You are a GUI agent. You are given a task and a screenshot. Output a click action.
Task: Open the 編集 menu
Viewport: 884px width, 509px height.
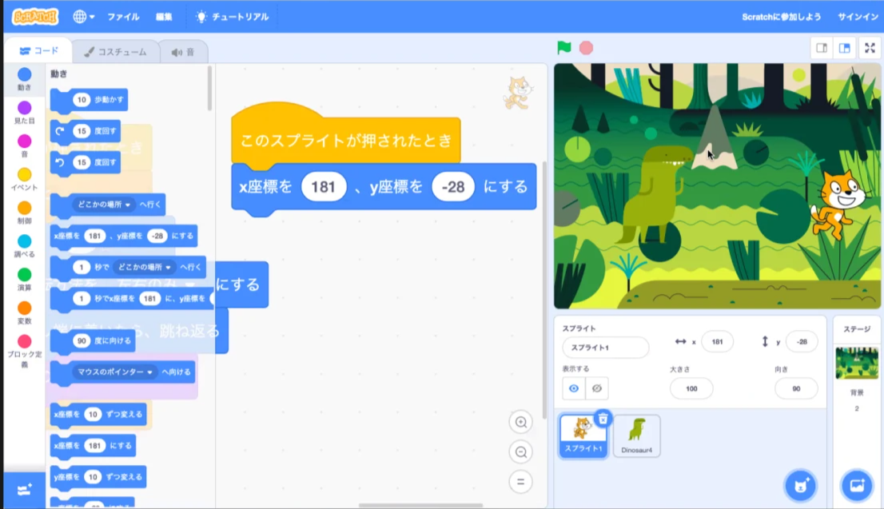(164, 17)
